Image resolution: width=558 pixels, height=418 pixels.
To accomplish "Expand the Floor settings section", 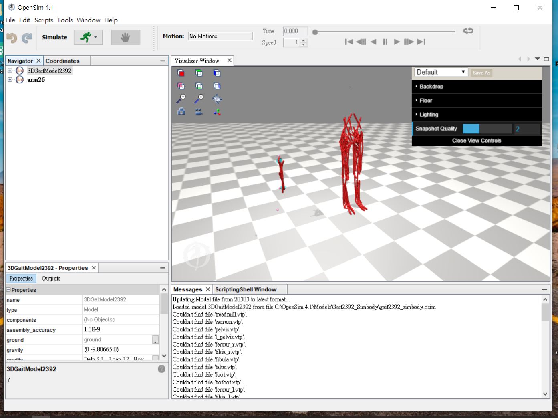I will [477, 101].
